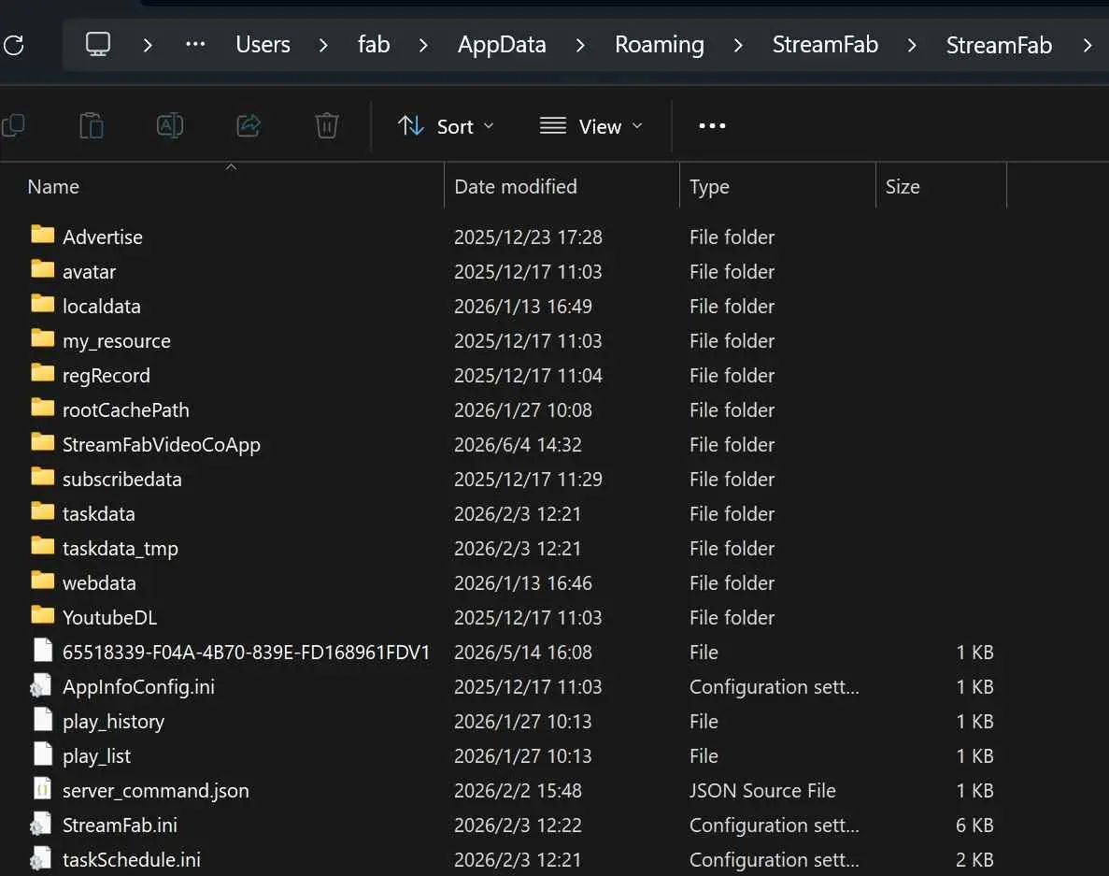The image size is (1109, 876).
Task: Expand chevron after last StreamFab breadcrumb
Action: point(1088,45)
